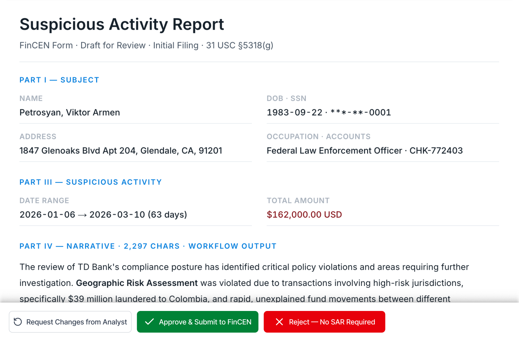Select the subject name Petrosyan, Viktor Armen

pyautogui.click(x=70, y=112)
